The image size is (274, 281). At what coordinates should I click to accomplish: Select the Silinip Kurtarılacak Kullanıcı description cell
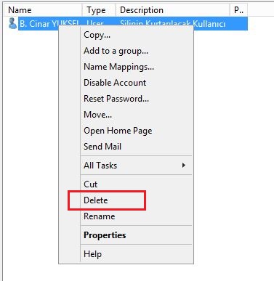172,24
